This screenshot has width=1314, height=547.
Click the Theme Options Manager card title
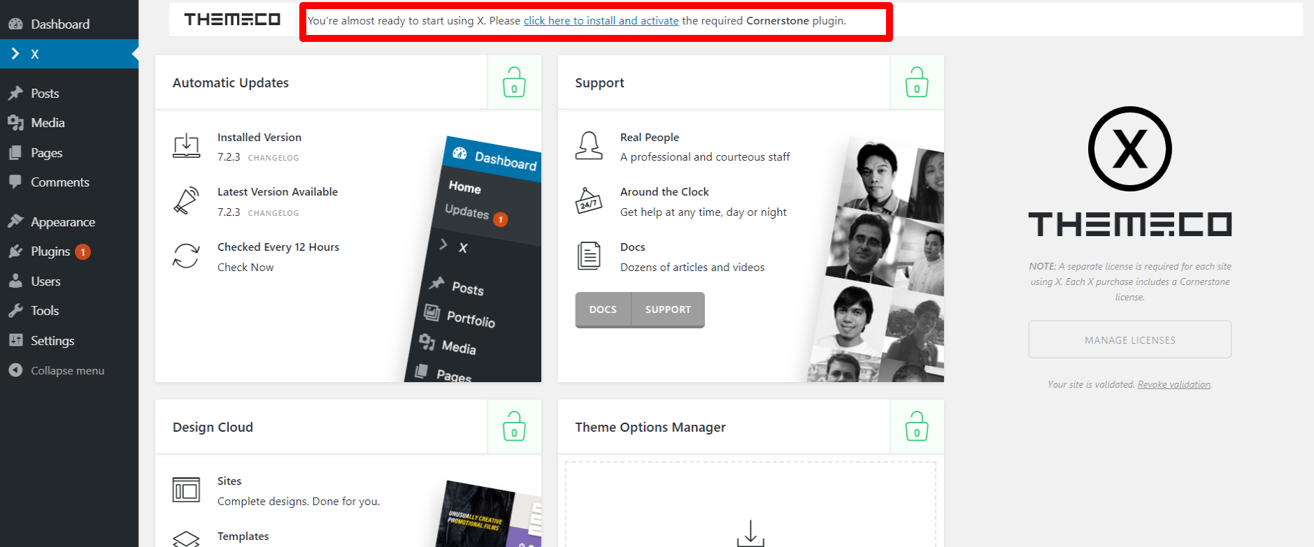[650, 427]
